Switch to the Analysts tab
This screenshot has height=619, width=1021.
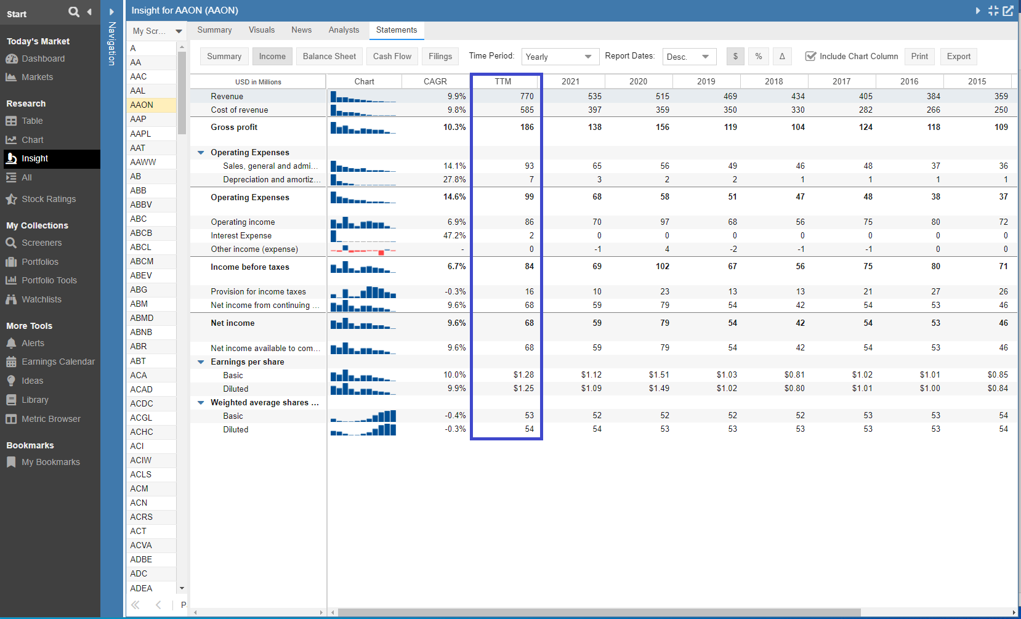click(x=344, y=30)
